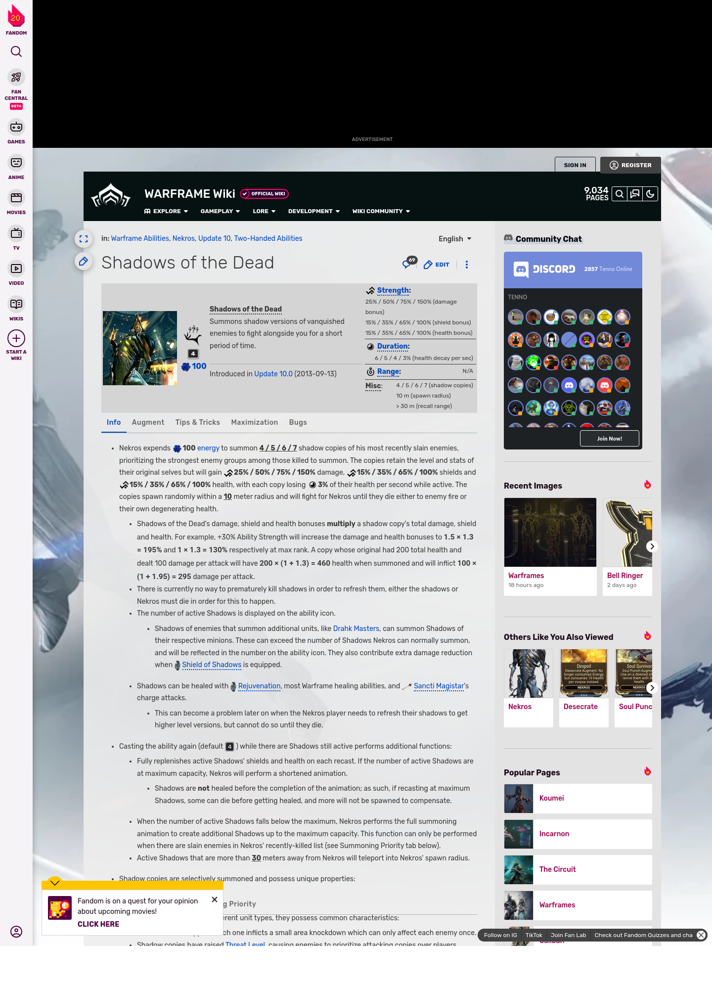Open the Strength stat link
The width and height of the screenshot is (712, 989).
[x=393, y=290]
